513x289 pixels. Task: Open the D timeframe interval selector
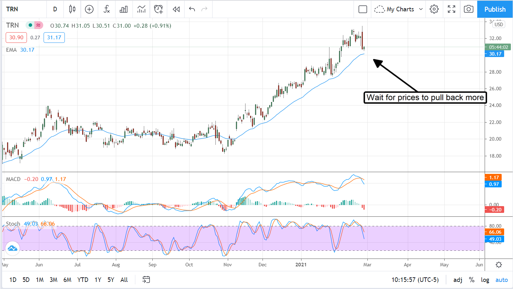(x=55, y=9)
